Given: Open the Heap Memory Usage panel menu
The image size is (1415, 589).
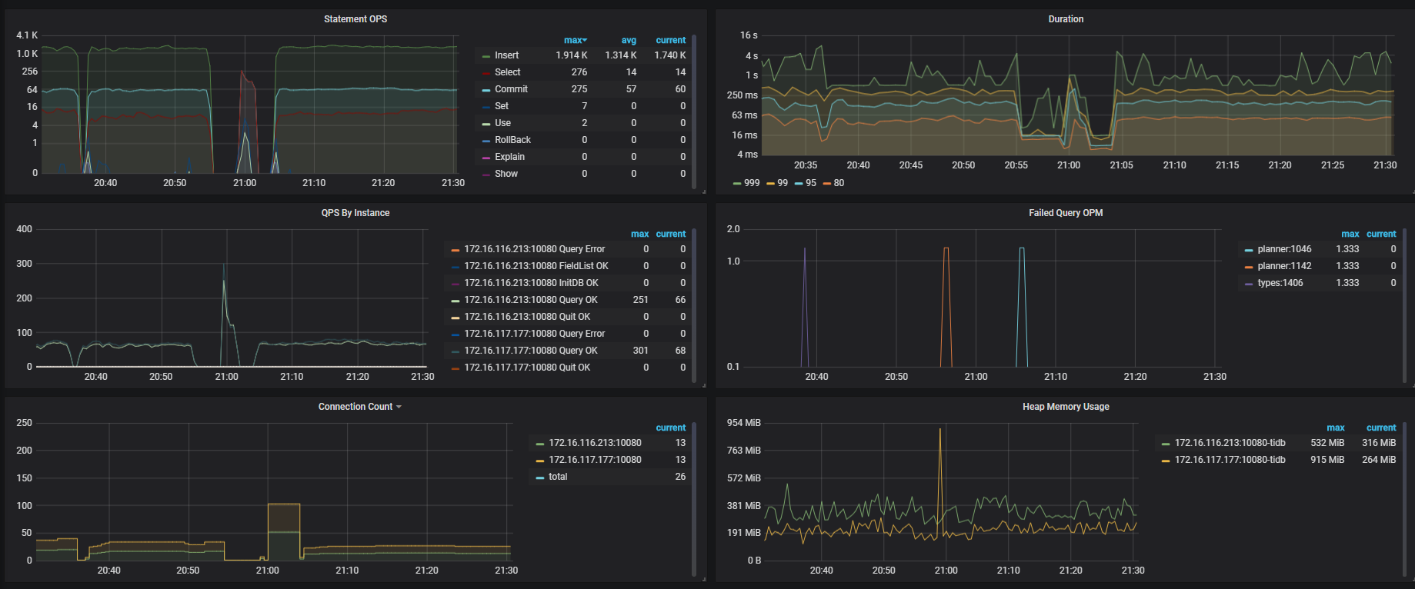Looking at the screenshot, I should [1065, 407].
